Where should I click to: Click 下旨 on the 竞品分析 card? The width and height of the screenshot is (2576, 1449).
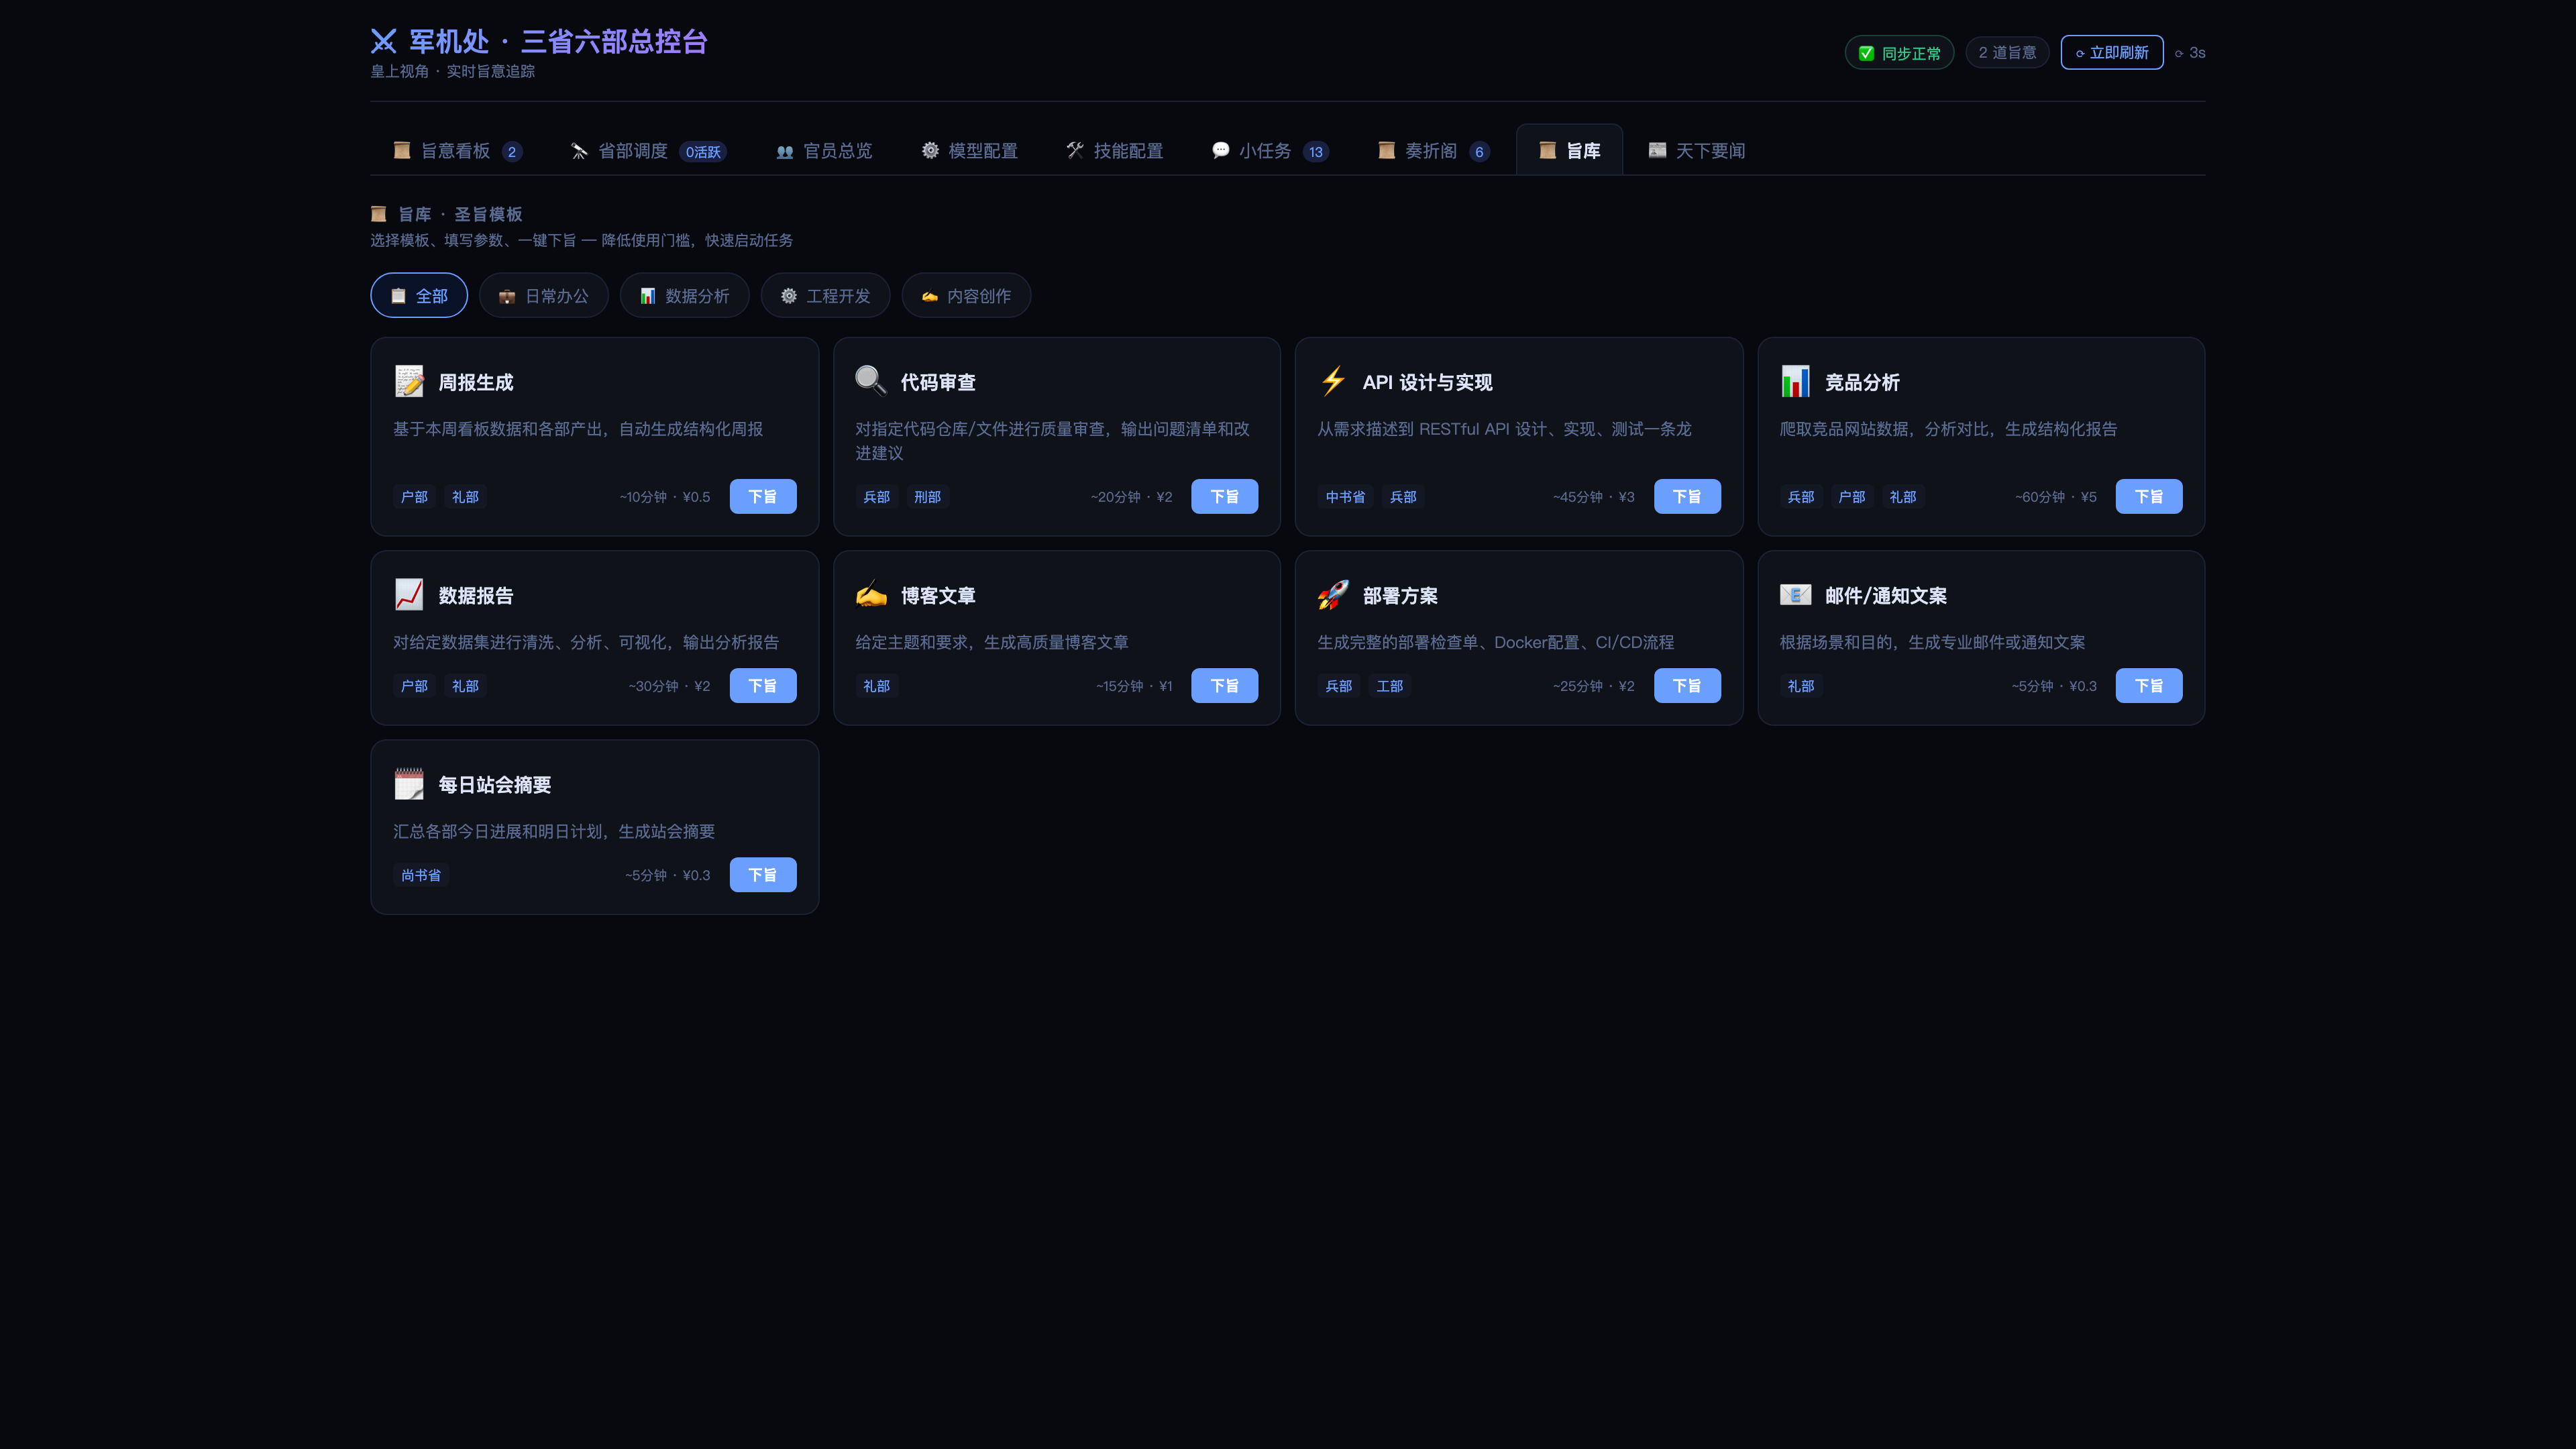pos(2148,497)
